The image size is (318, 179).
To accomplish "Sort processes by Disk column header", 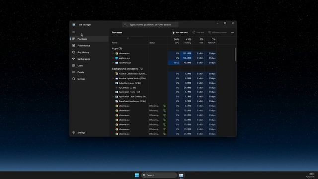I will pyautogui.click(x=198, y=41).
